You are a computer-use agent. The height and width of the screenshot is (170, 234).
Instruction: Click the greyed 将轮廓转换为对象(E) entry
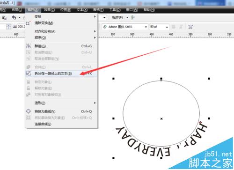[x=61, y=118]
